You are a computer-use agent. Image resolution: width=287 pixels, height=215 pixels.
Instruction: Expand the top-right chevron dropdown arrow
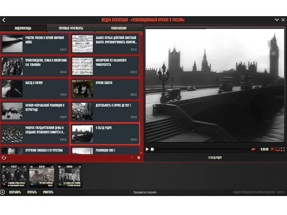pos(277,20)
